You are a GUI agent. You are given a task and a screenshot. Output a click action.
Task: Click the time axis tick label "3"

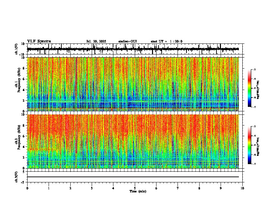[x=92, y=188]
